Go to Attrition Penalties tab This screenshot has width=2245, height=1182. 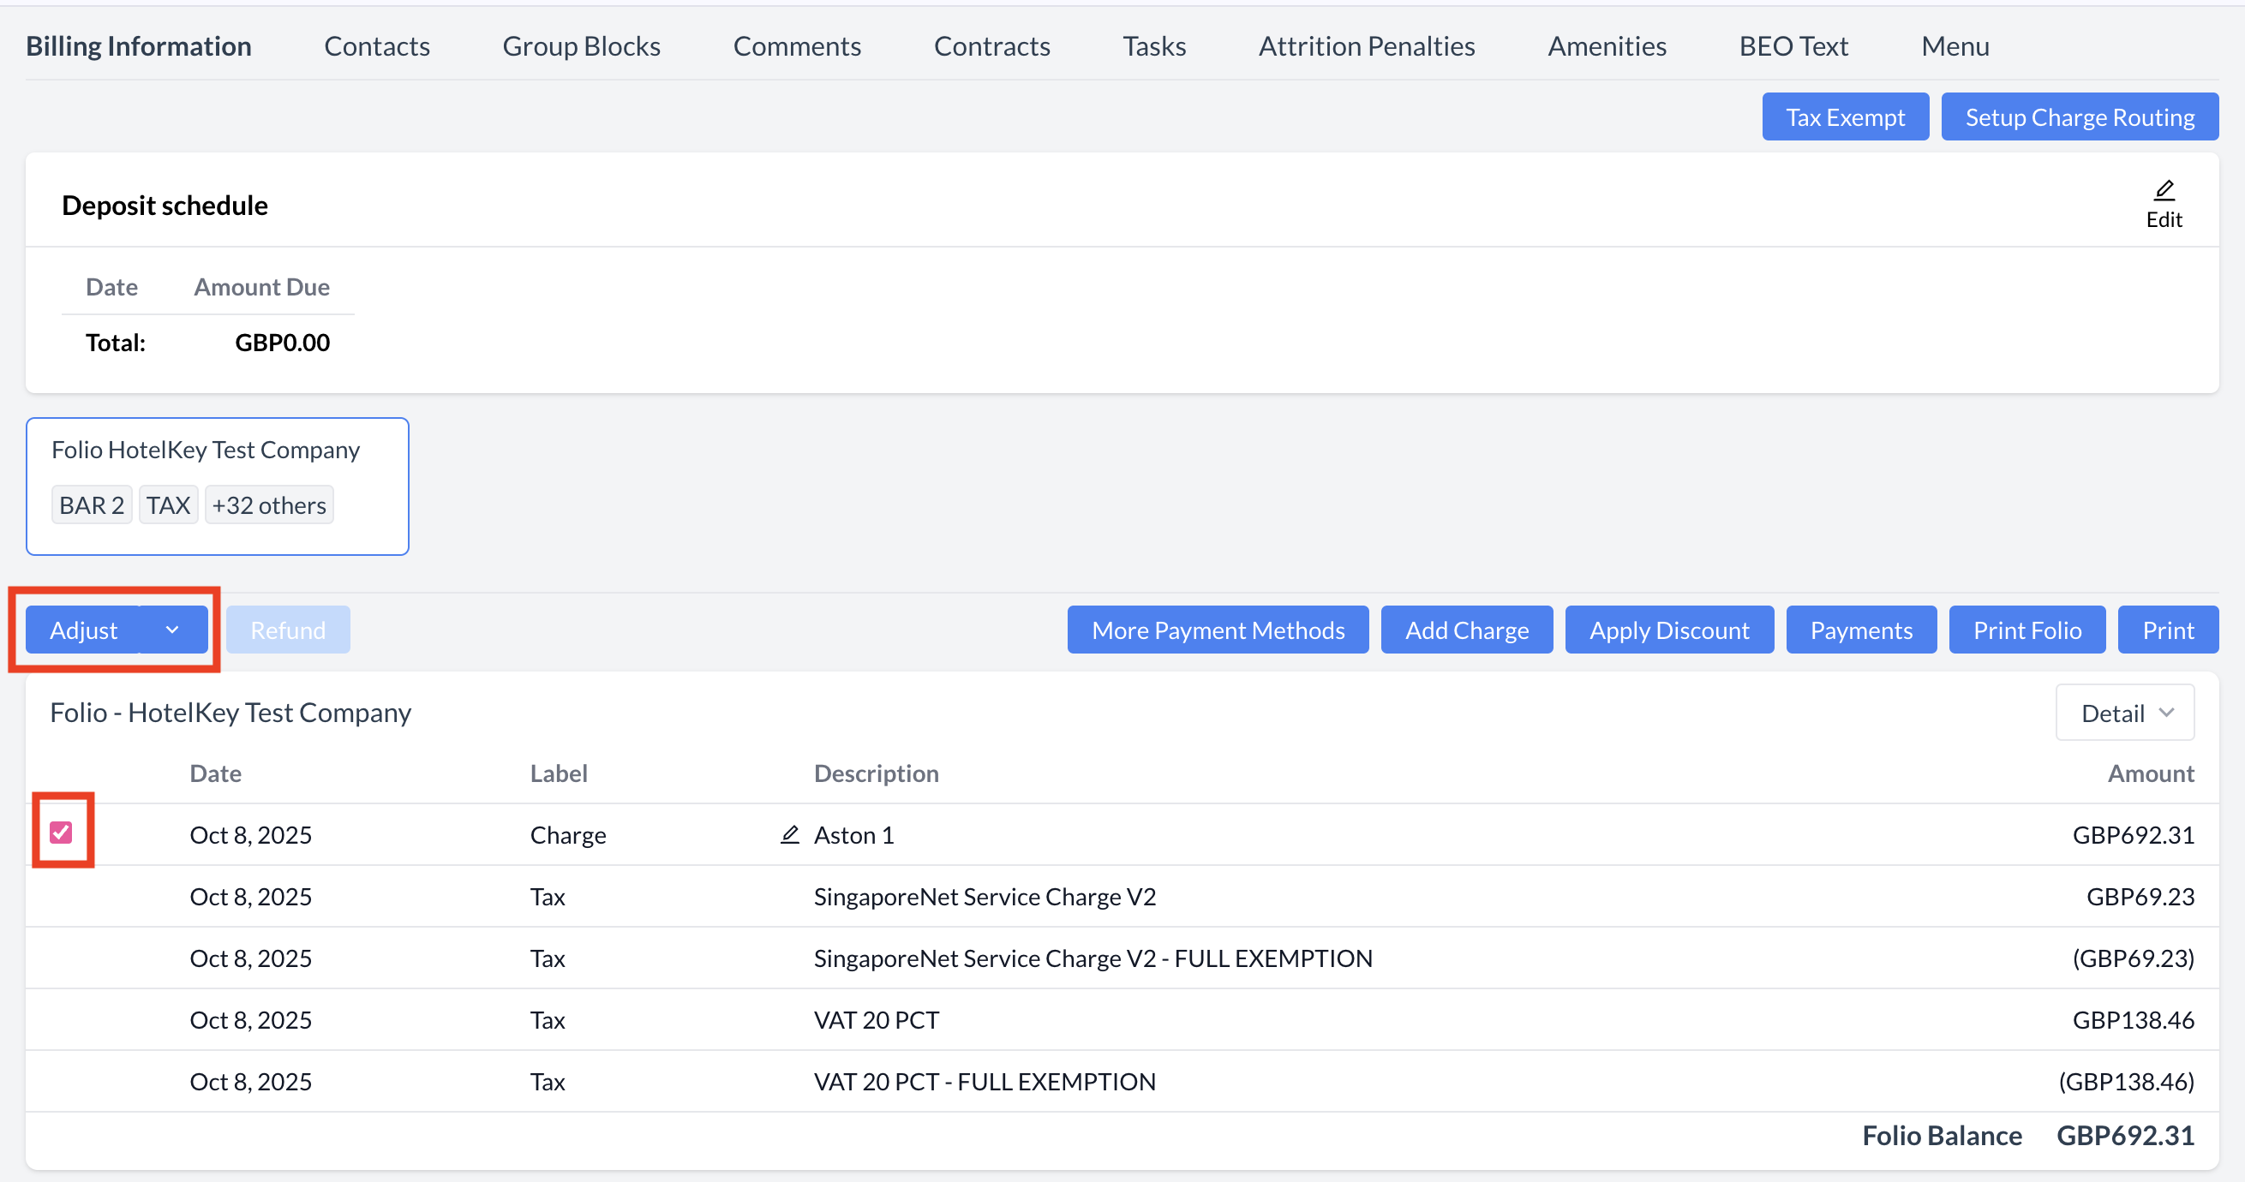coord(1366,46)
